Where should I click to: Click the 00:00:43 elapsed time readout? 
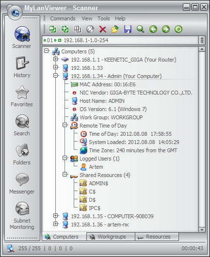(x=192, y=248)
